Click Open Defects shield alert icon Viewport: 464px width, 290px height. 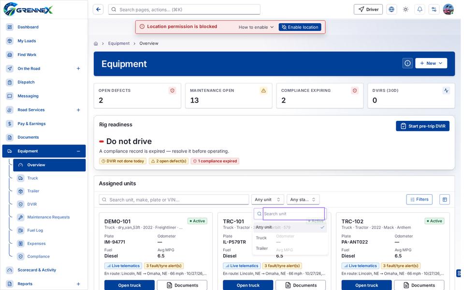172,90
